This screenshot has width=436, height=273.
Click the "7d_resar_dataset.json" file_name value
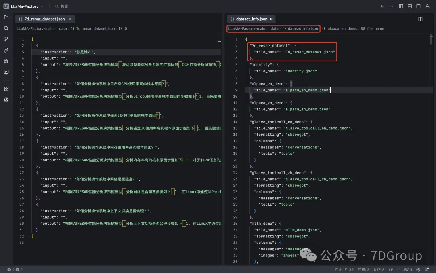pos(309,52)
